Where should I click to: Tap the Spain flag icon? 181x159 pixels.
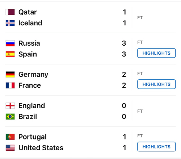coord(10,54)
